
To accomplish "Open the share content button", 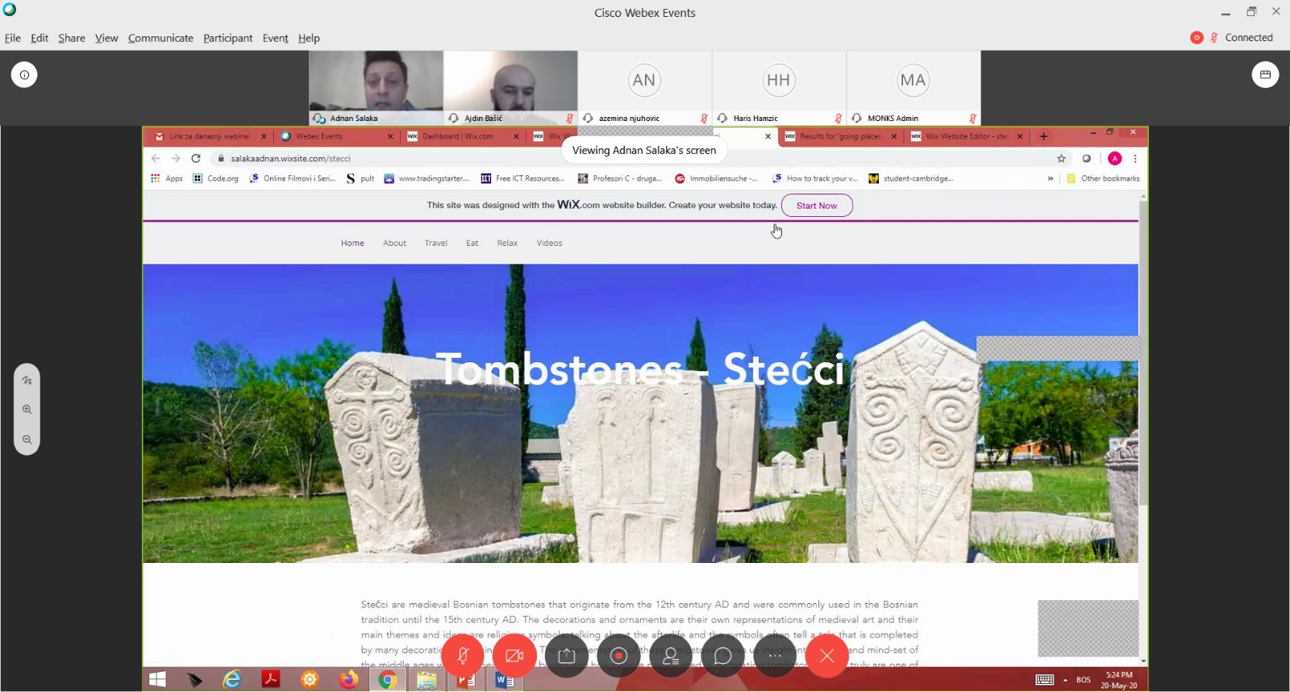I will pyautogui.click(x=567, y=656).
